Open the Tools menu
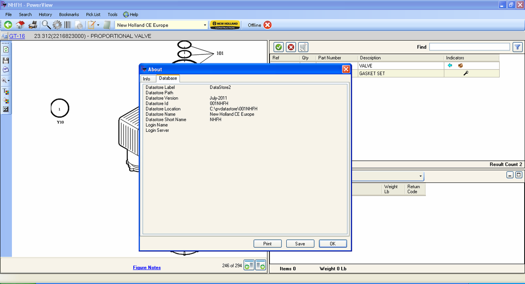525x284 pixels. click(112, 14)
